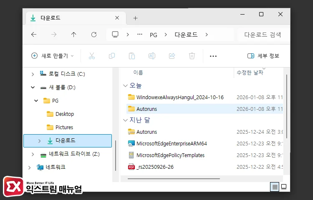Navigate up one folder level
Screen dimensions: 313x200
pyautogui.click(x=73, y=35)
